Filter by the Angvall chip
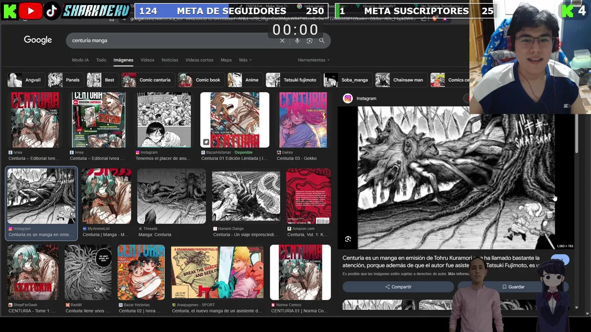This screenshot has height=332, width=591. point(26,80)
